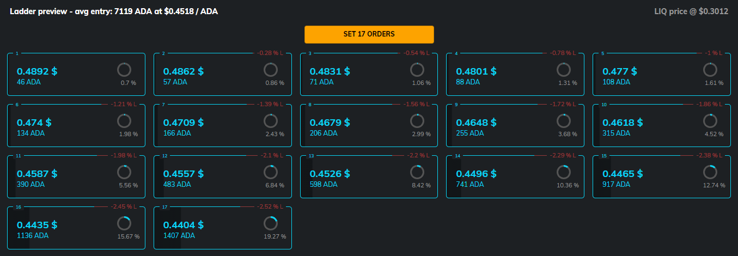Click the 0.4587 $ price in order 11
This screenshot has height=256, width=738.
pos(37,174)
